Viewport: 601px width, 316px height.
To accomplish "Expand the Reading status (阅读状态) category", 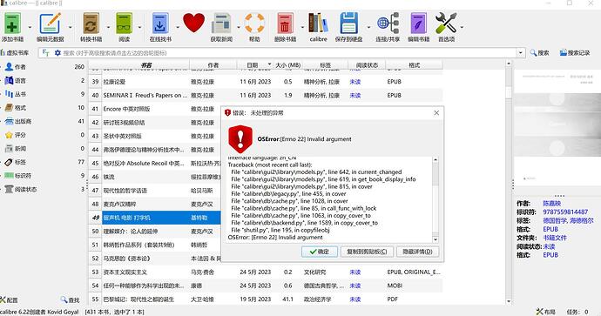I will (1, 189).
